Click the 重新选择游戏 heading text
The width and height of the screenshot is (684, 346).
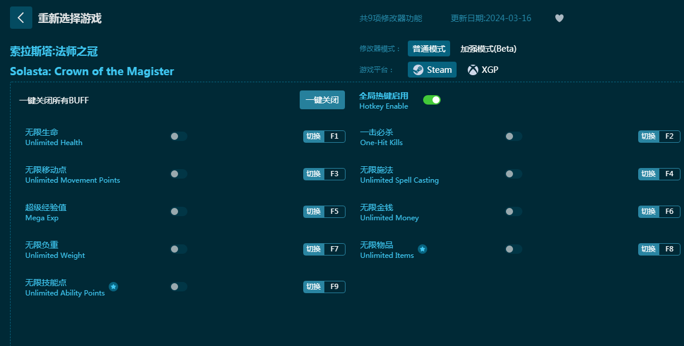[70, 18]
